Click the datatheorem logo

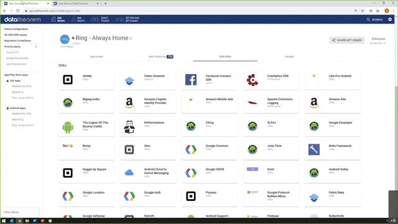point(22,19)
